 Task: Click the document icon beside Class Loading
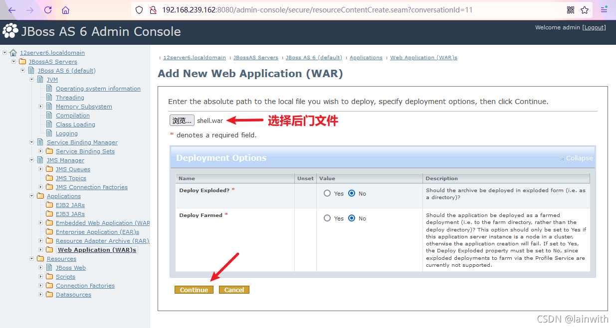[49, 124]
